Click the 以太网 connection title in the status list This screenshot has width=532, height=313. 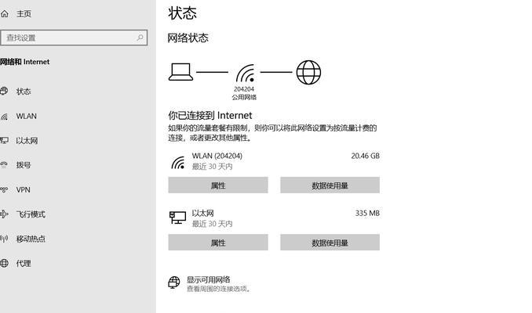203,213
